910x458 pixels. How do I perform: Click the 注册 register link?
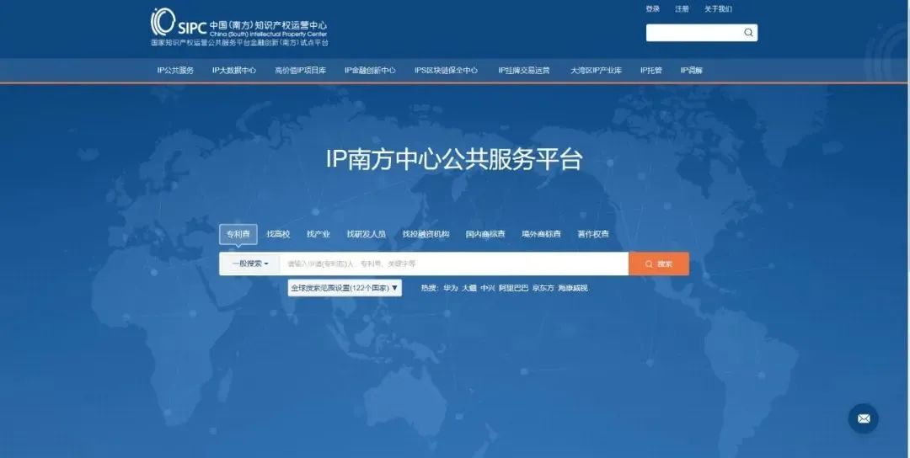[682, 9]
